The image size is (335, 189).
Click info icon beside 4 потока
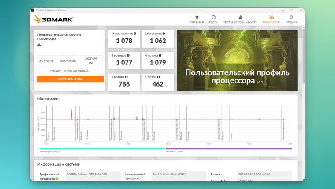pos(160,55)
